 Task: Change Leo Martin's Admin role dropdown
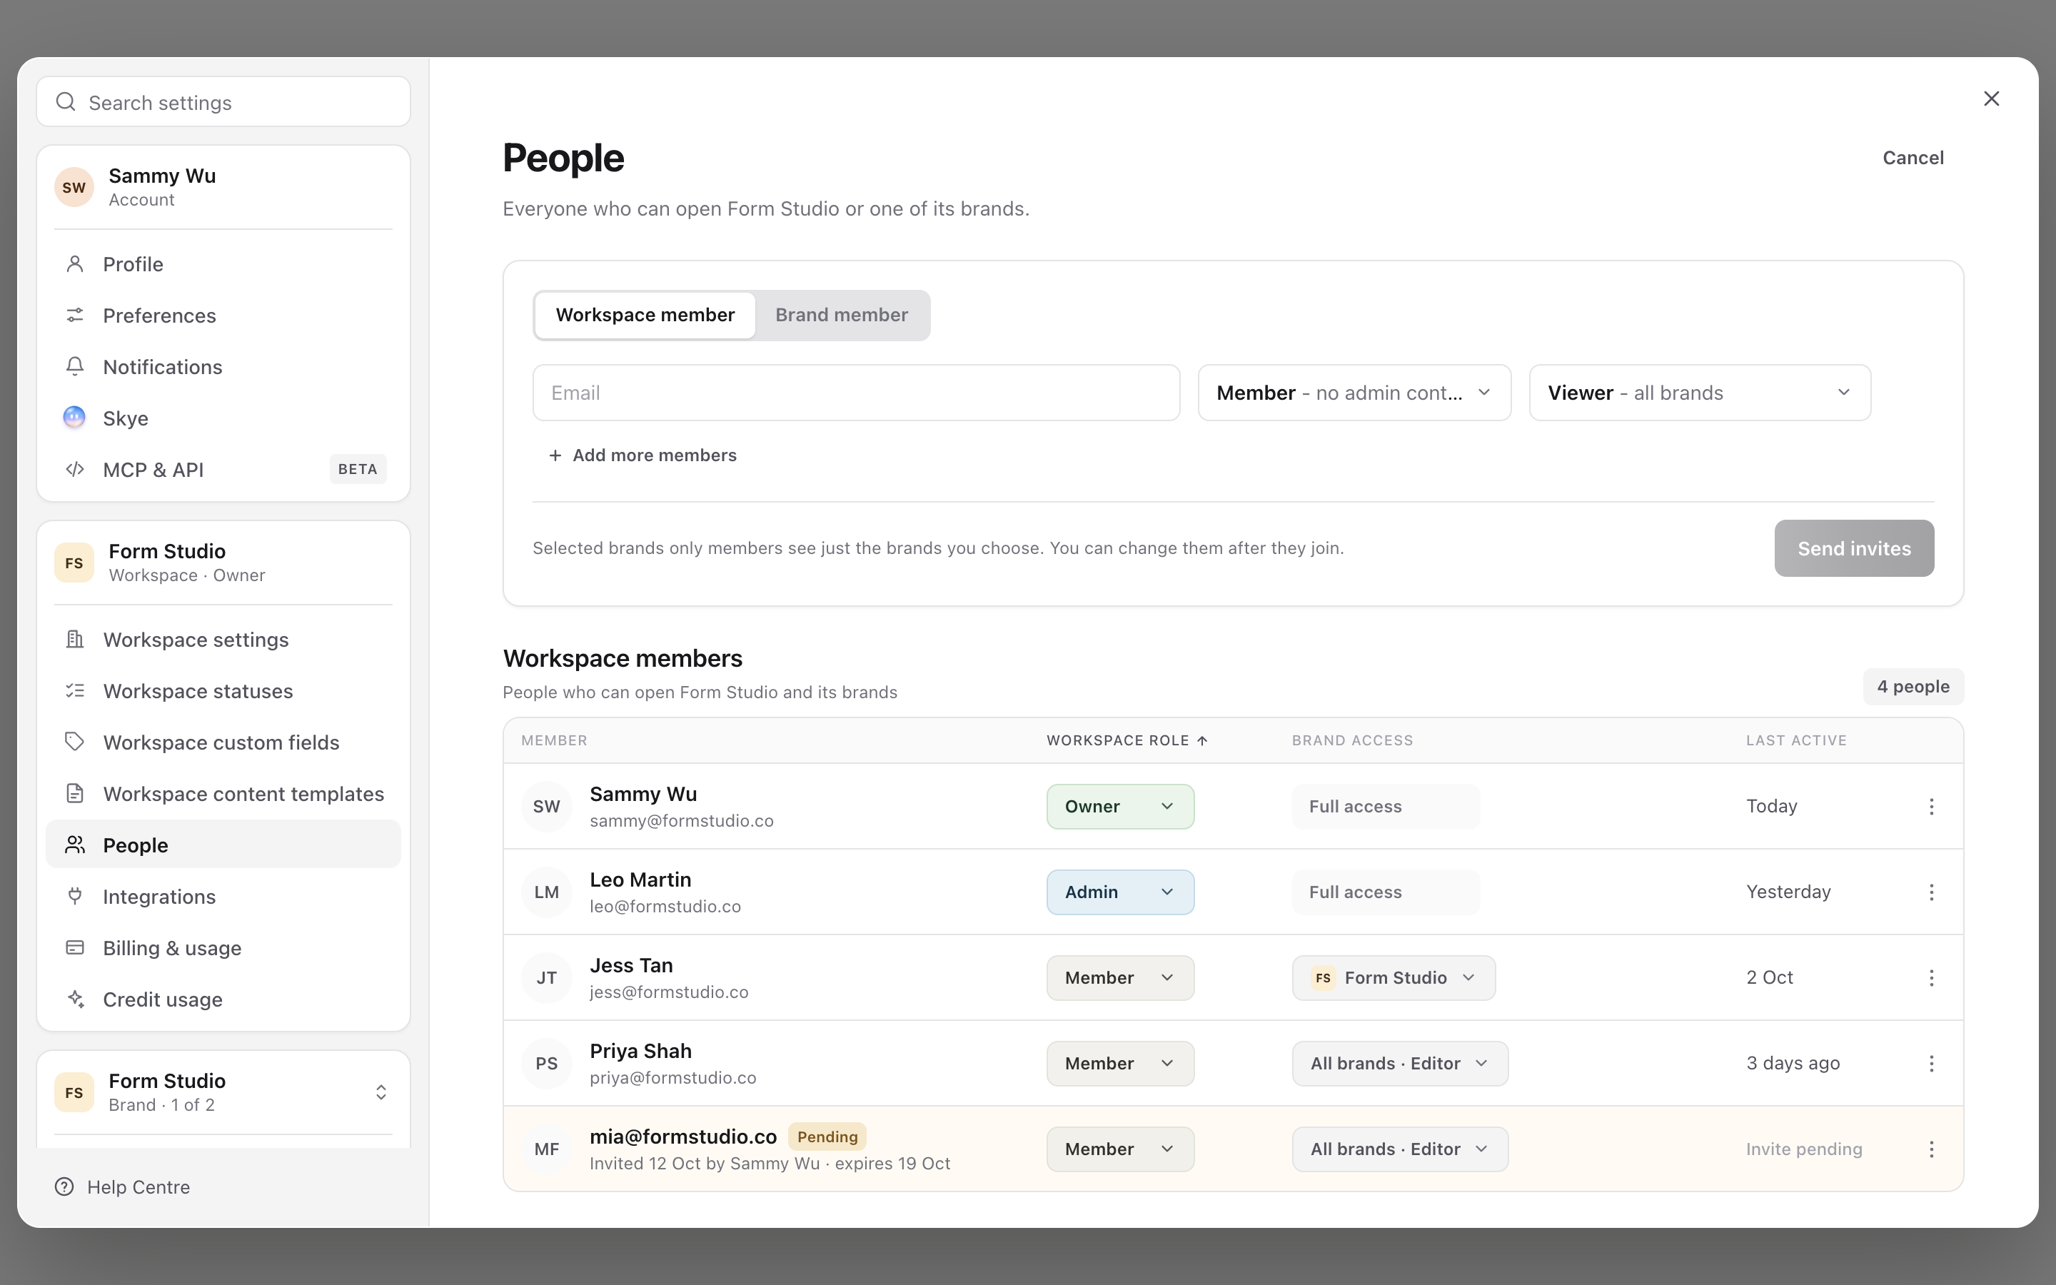tap(1120, 892)
